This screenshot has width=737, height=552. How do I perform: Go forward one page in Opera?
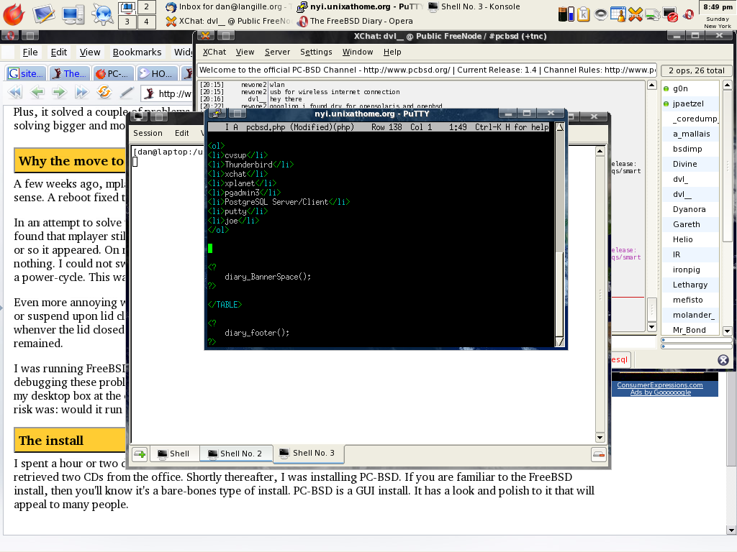(59, 93)
